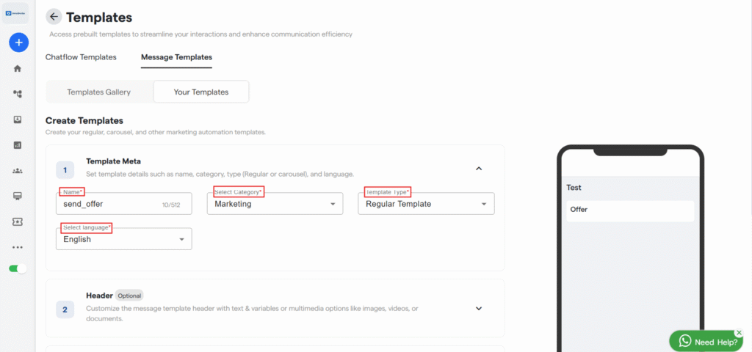Toggle the green switch in sidebar
Image resolution: width=752 pixels, height=352 pixels.
point(18,268)
